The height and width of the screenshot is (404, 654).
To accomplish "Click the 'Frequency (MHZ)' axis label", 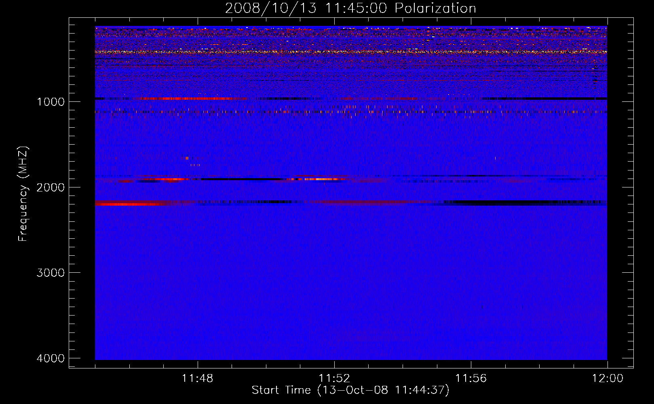I will pyautogui.click(x=23, y=194).
